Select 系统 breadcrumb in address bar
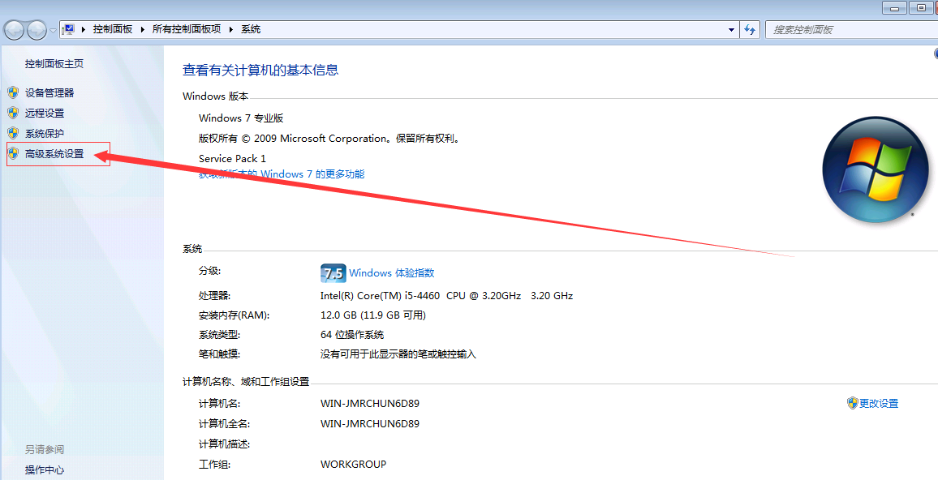The height and width of the screenshot is (480, 938). [x=251, y=29]
